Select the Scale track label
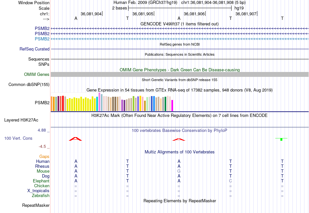 click(44, 8)
